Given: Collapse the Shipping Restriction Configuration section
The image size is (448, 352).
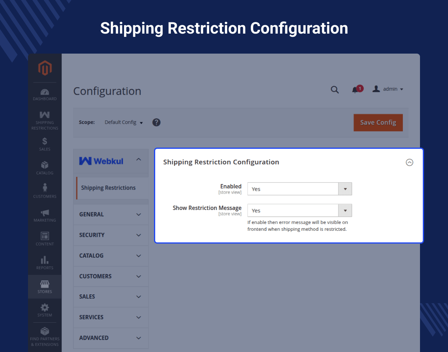Looking at the screenshot, I should click(x=409, y=162).
